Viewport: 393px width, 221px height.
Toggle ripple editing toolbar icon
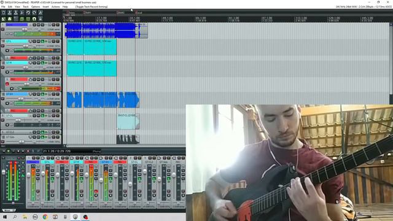click(16, 19)
